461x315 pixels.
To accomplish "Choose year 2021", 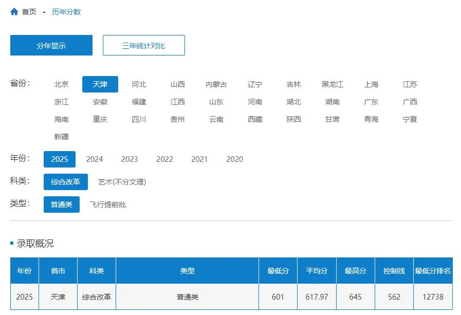I will point(199,159).
